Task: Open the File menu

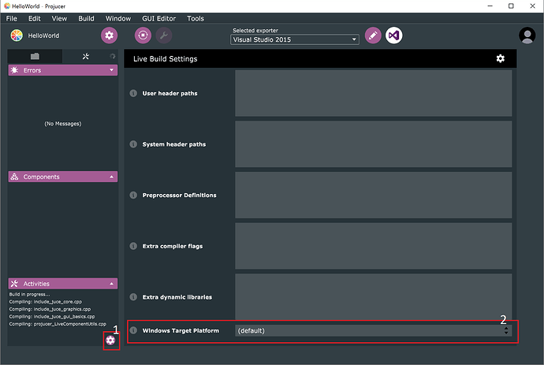Action: click(x=12, y=18)
